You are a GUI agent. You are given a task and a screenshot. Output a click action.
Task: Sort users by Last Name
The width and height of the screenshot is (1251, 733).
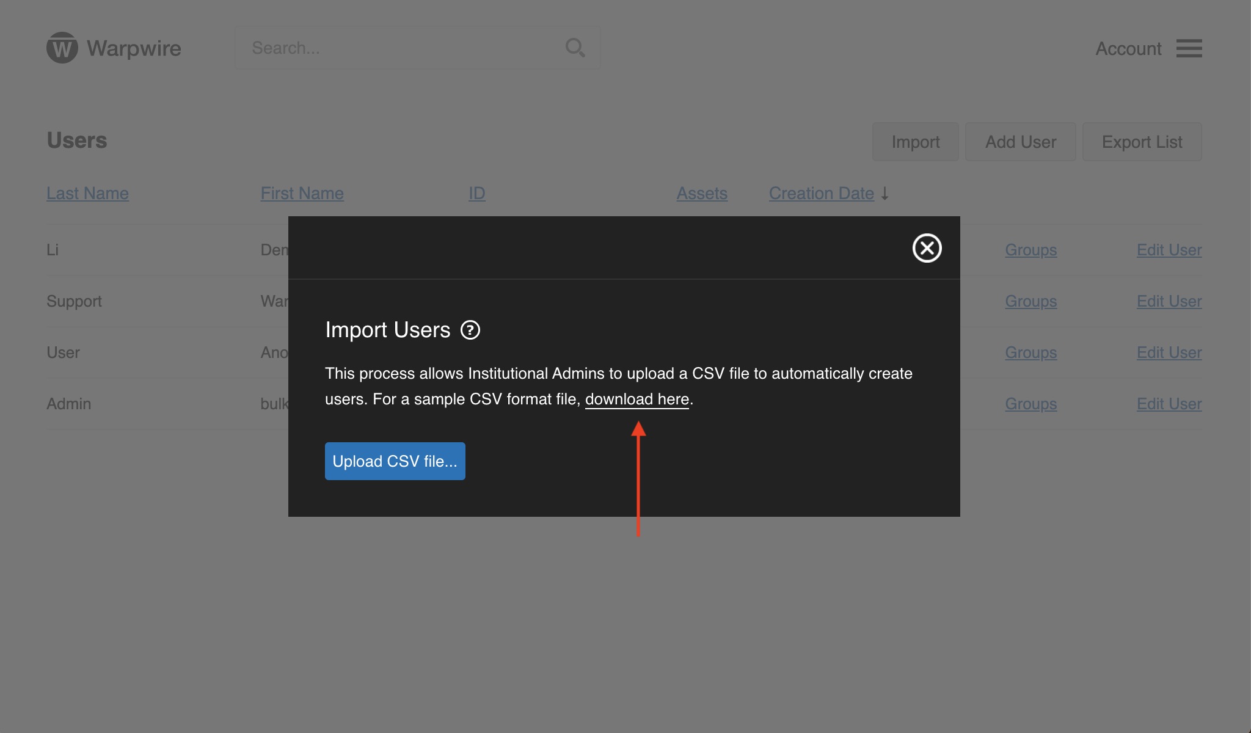click(87, 193)
